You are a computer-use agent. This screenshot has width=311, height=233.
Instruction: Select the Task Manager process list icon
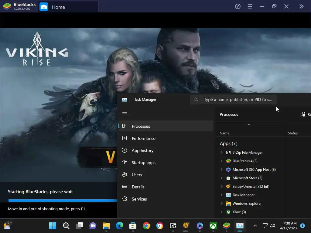click(228, 195)
